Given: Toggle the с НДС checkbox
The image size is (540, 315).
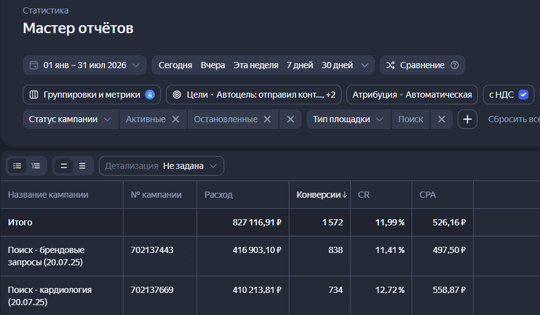Looking at the screenshot, I should [523, 95].
